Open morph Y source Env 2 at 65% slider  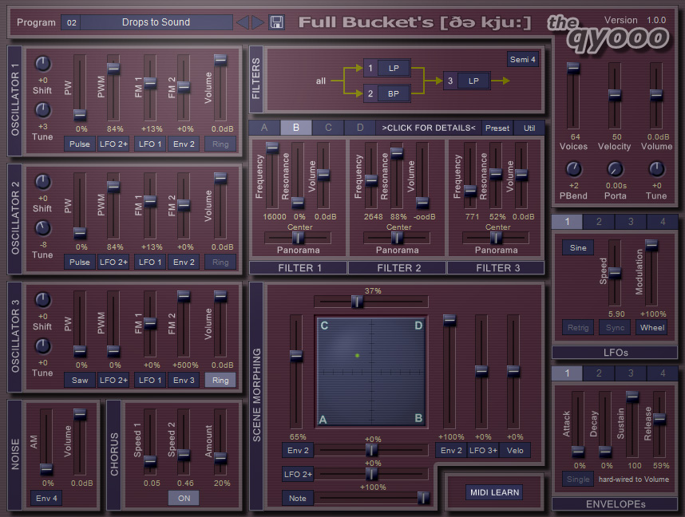point(298,450)
